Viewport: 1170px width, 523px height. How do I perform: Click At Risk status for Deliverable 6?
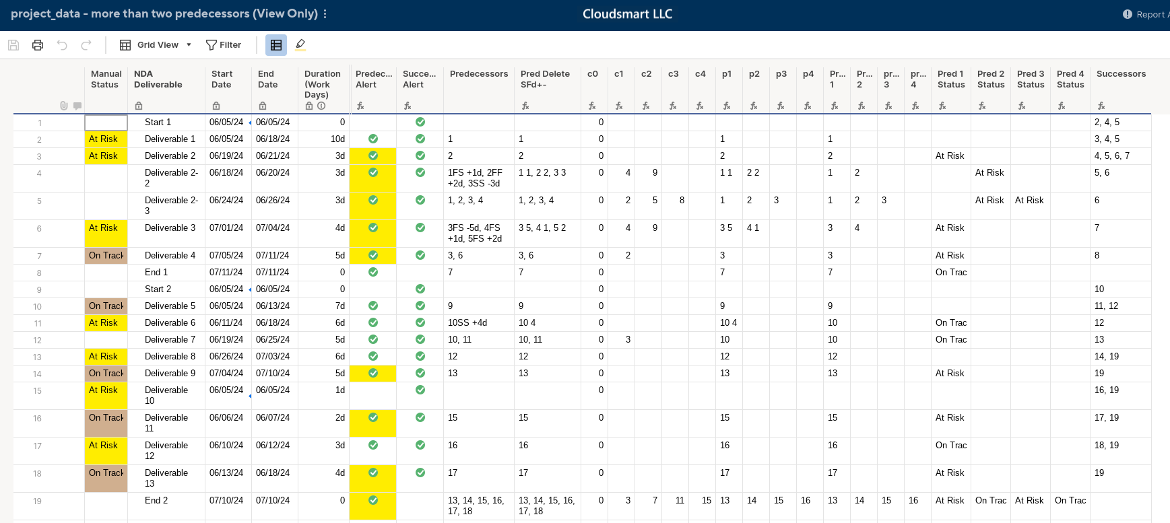pyautogui.click(x=106, y=323)
